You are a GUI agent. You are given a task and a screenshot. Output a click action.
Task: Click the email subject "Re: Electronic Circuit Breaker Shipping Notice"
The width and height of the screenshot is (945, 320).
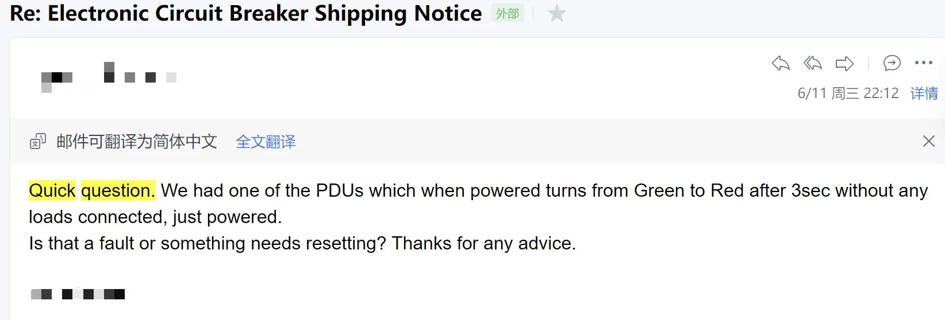tap(246, 13)
